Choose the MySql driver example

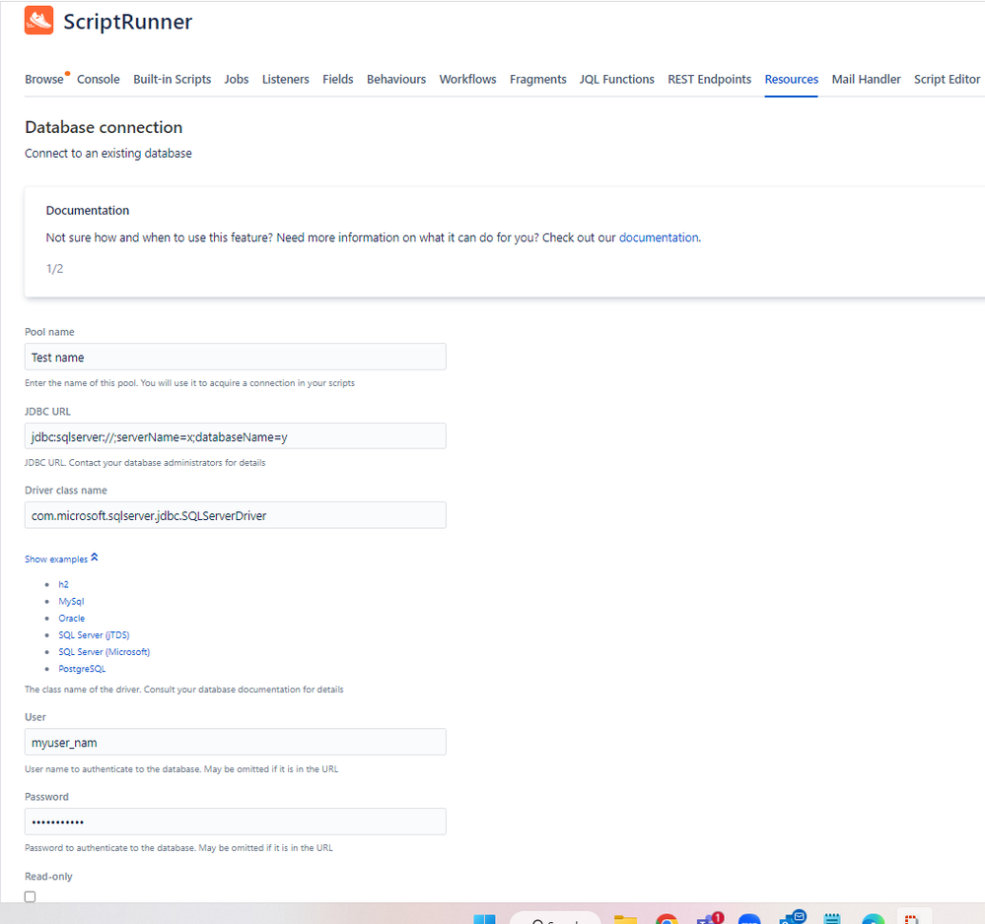pos(71,601)
